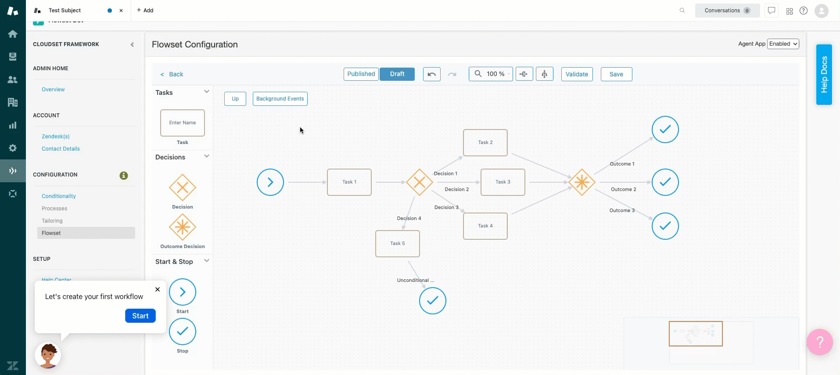Select the Task 1 node
The height and width of the screenshot is (375, 840).
pyautogui.click(x=349, y=182)
